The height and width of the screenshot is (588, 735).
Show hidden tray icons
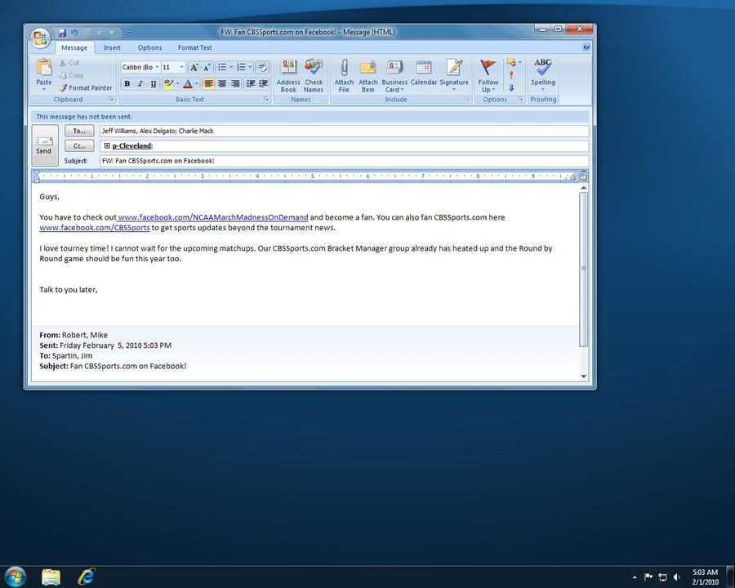635,577
